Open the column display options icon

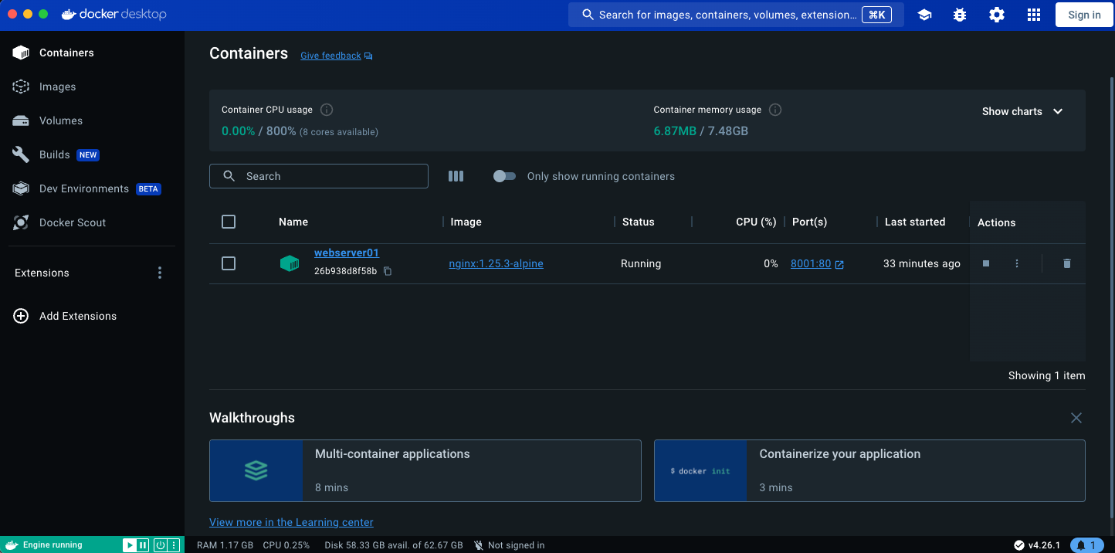coord(456,176)
